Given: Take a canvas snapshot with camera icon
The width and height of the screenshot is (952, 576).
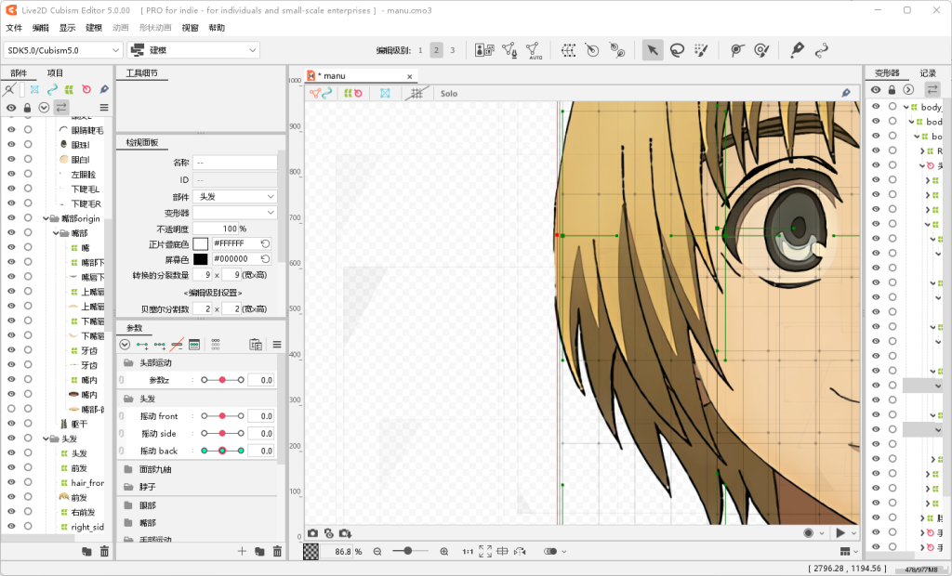Looking at the screenshot, I should [312, 533].
